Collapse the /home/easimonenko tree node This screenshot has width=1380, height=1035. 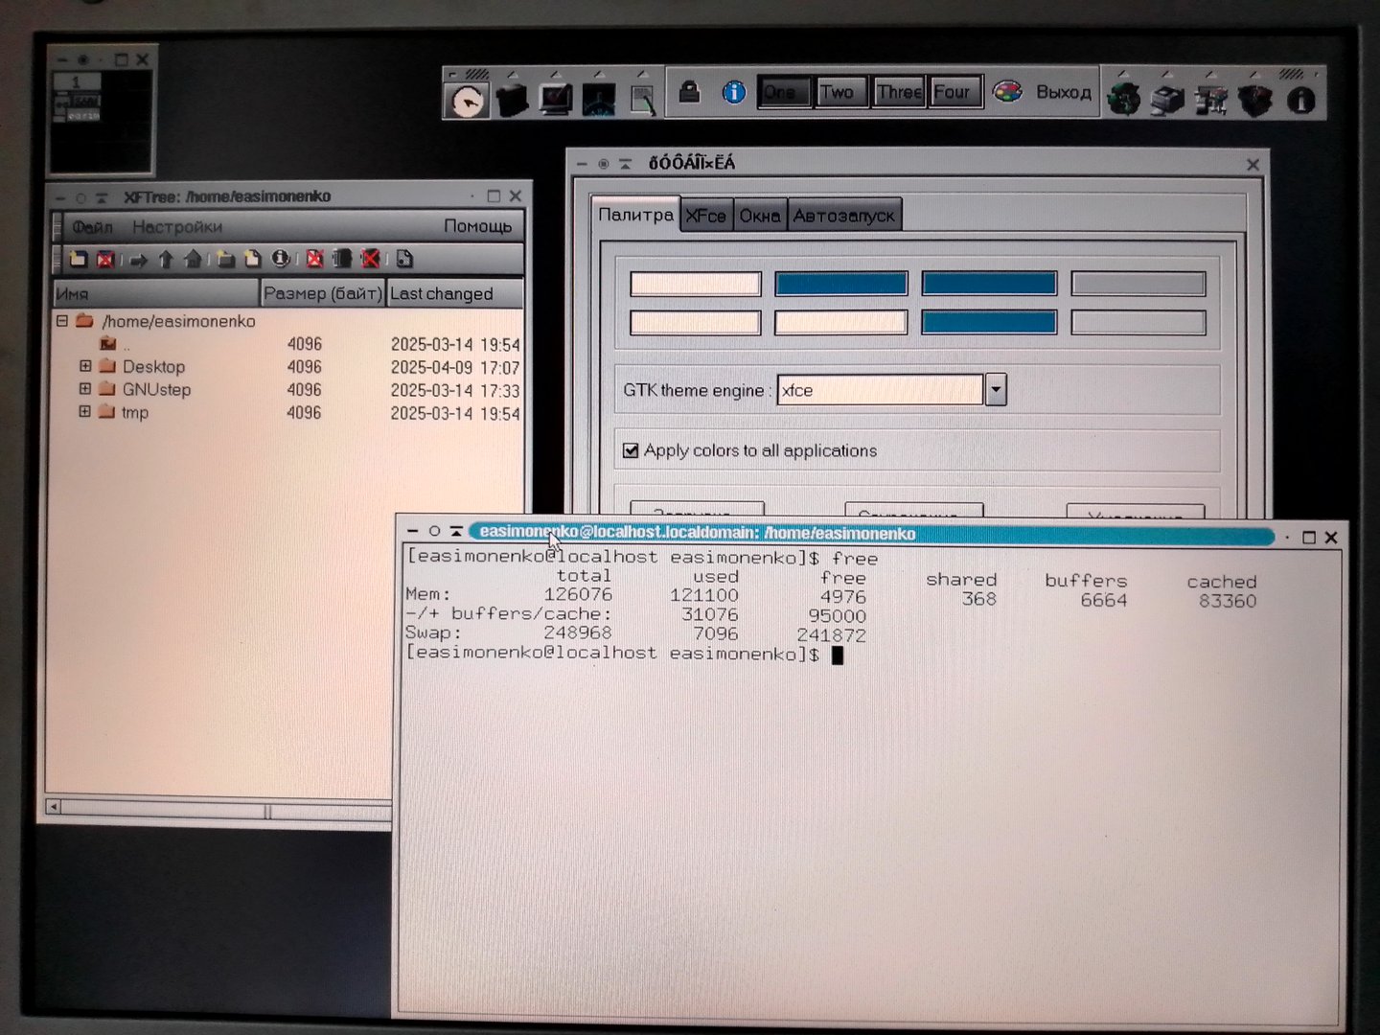pos(62,321)
